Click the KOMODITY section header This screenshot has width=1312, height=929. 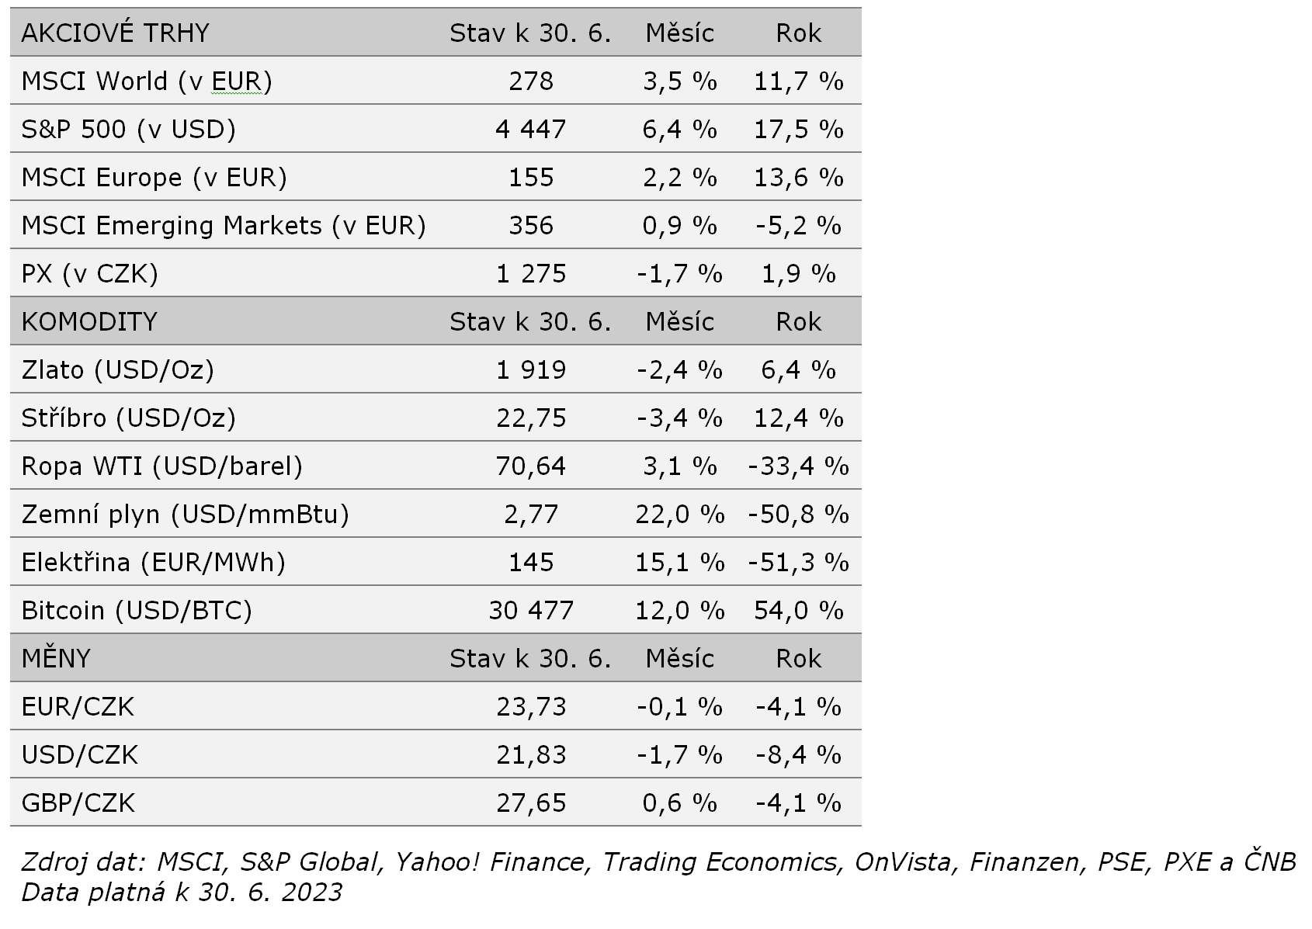(x=89, y=322)
